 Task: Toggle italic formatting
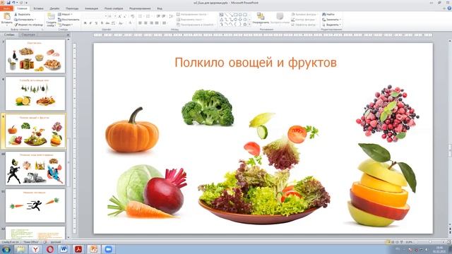(x=90, y=23)
